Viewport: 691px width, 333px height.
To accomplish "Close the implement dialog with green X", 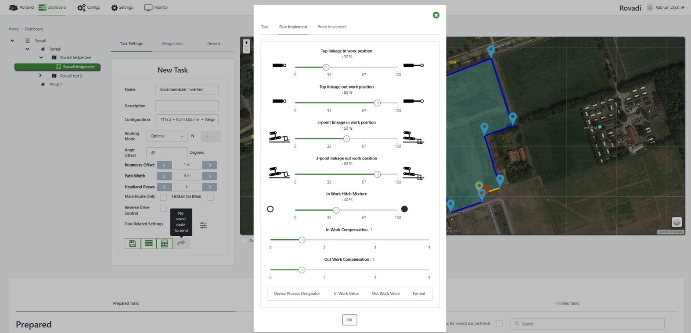I will 436,15.
